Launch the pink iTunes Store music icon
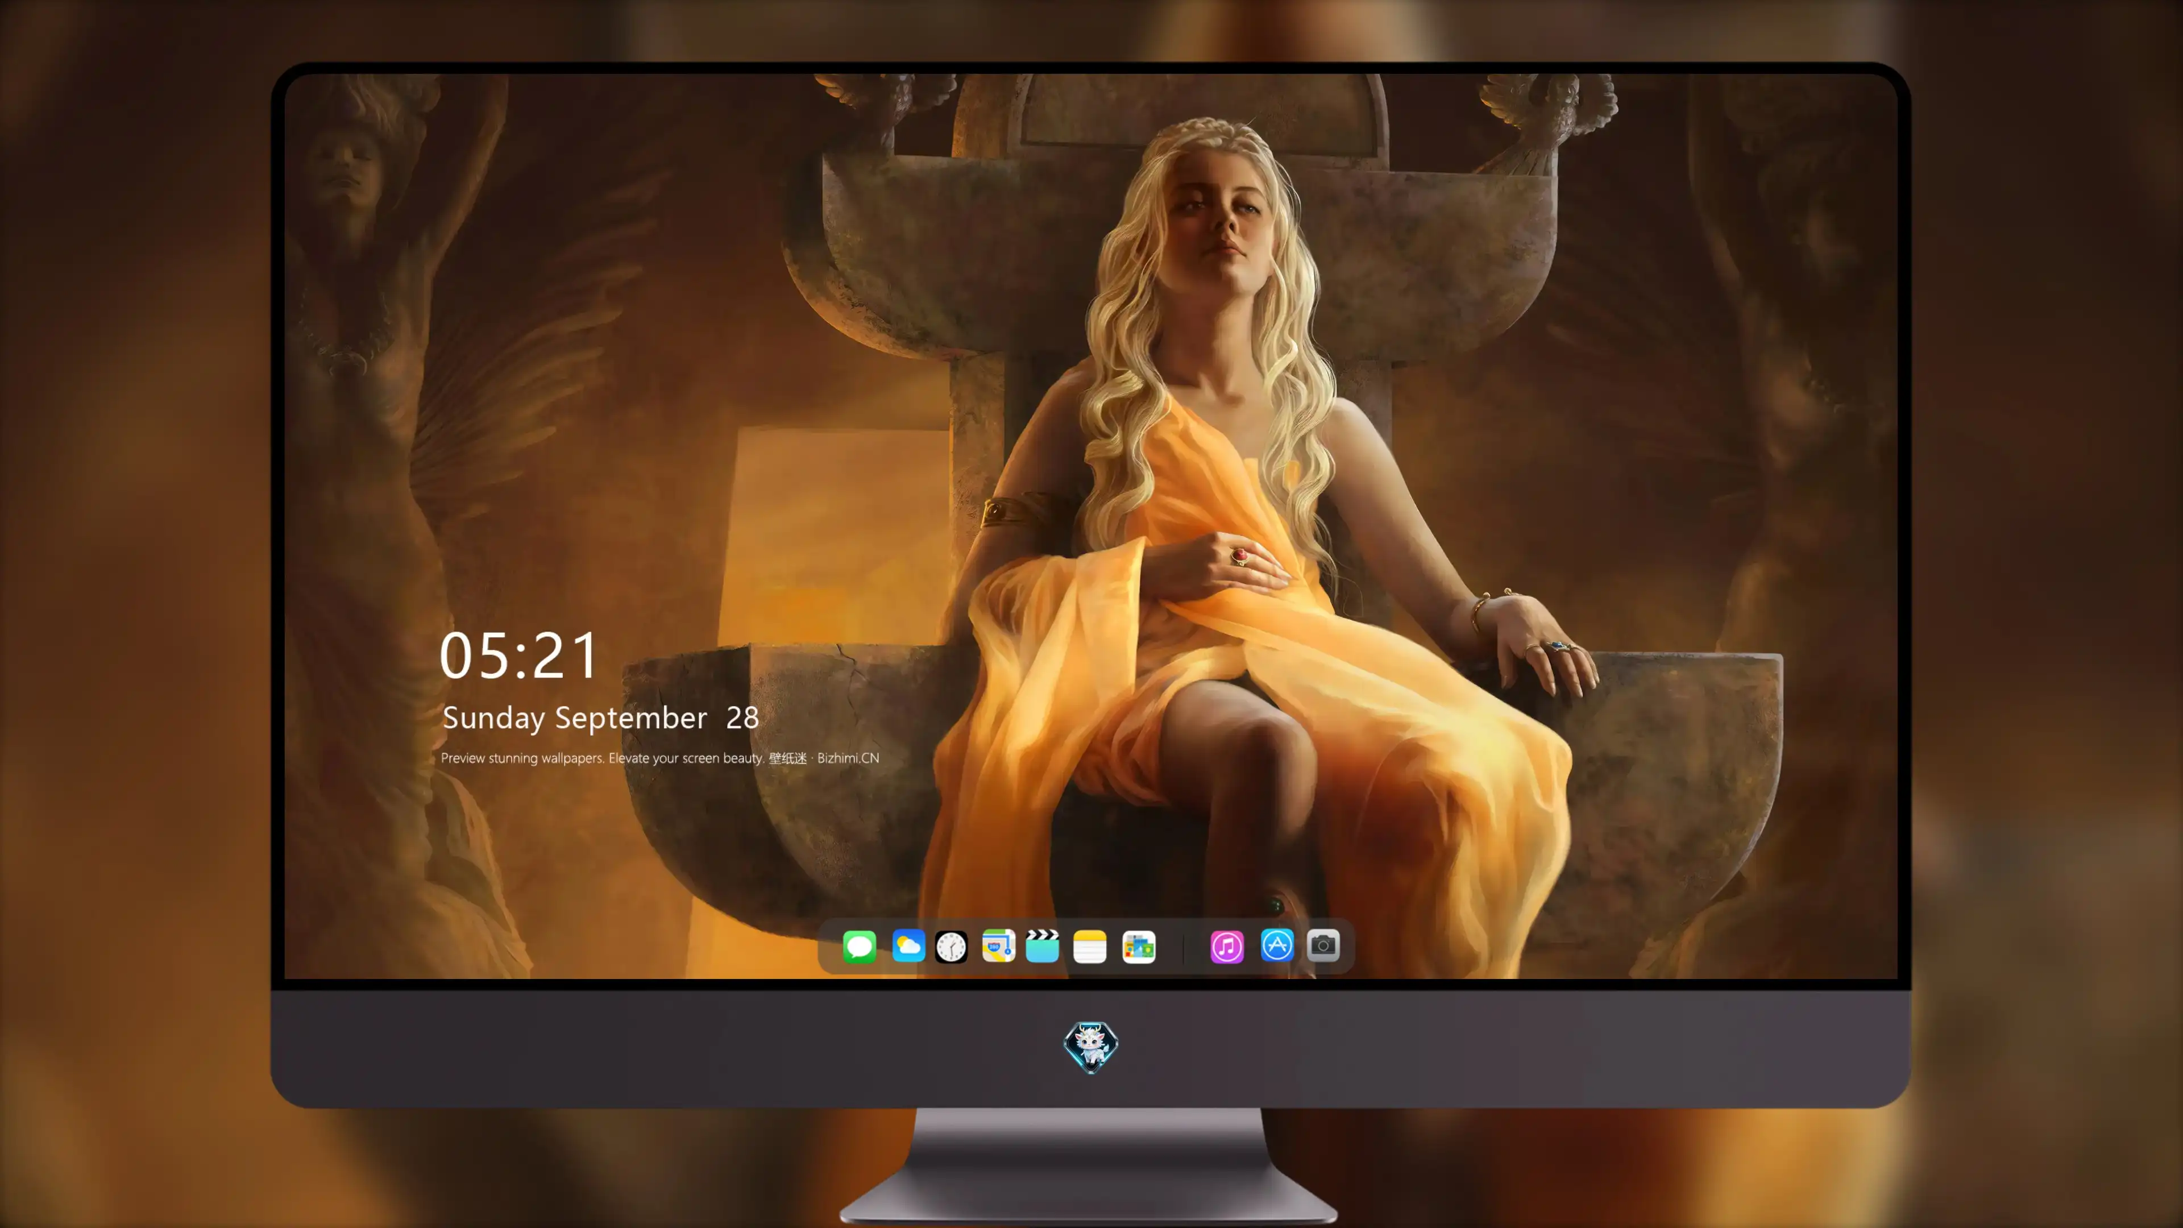 pyautogui.click(x=1227, y=947)
